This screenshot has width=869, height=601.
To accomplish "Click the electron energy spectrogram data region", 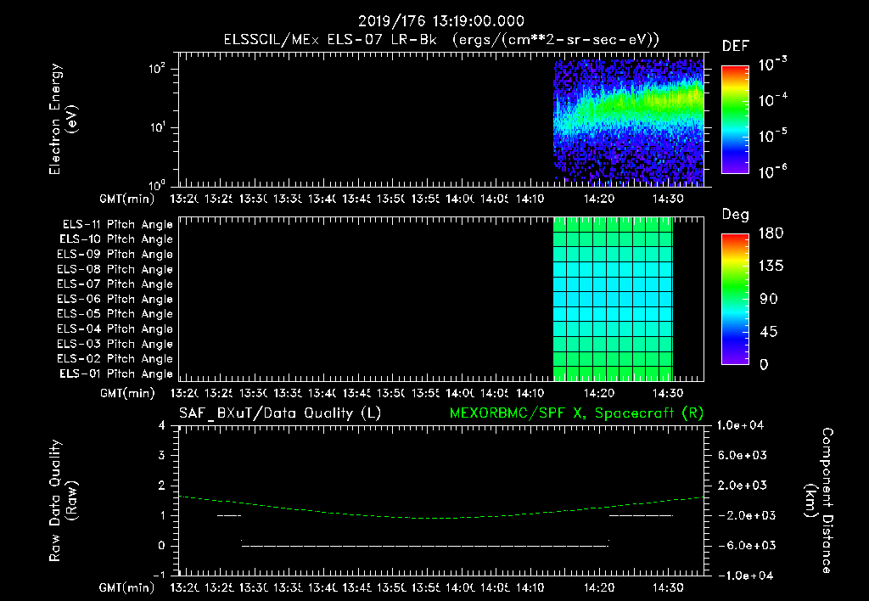I will point(629,122).
